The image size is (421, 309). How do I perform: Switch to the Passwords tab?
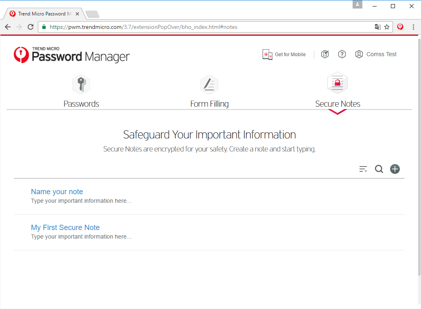(81, 104)
